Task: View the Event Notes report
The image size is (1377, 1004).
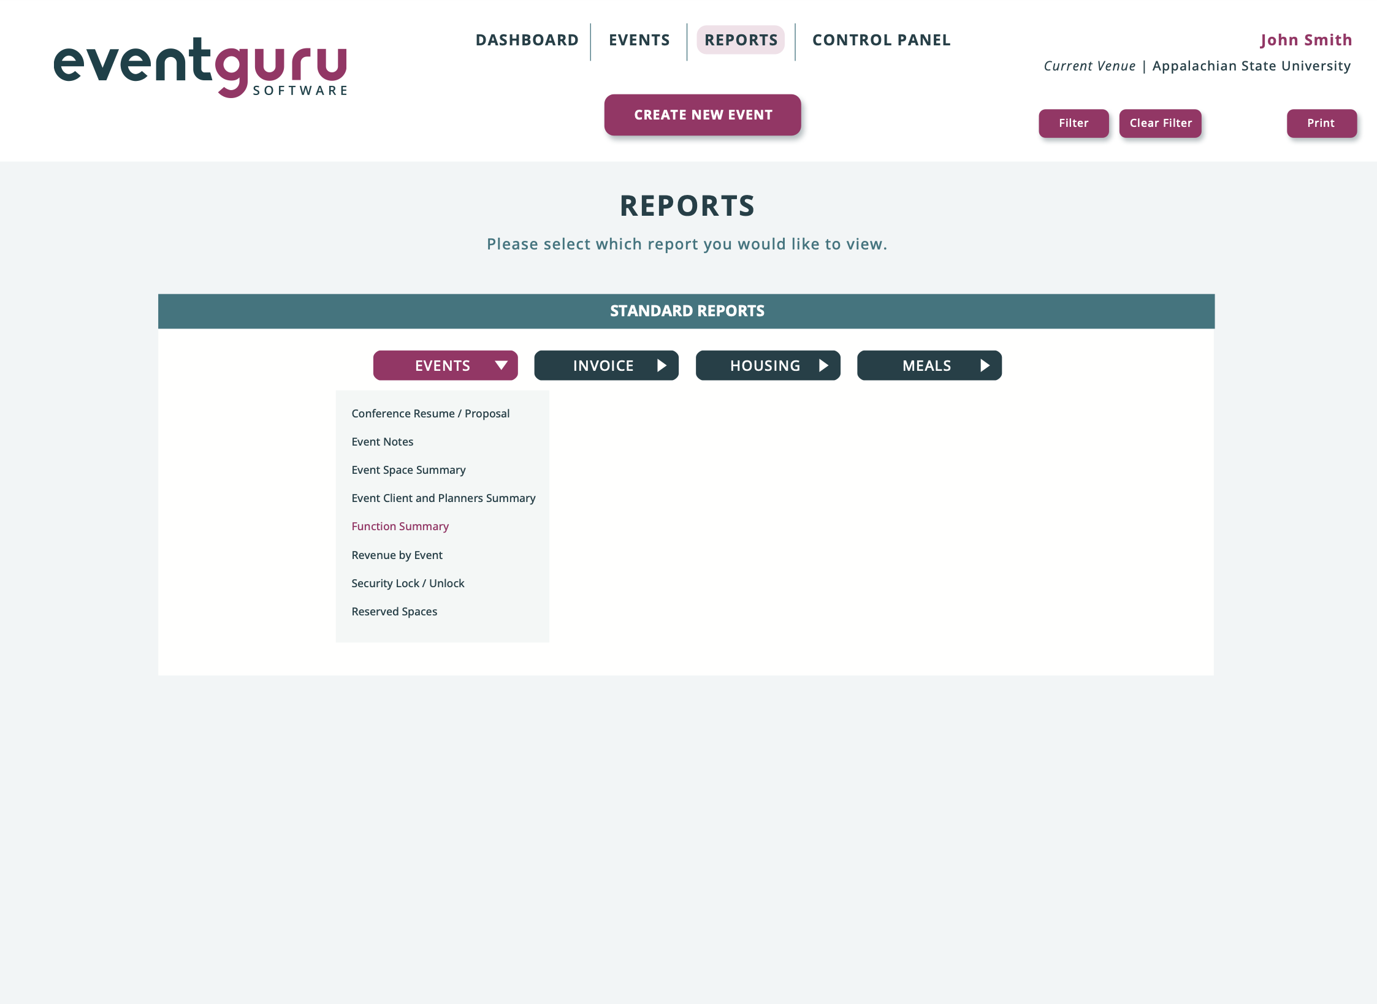Action: coord(382,442)
